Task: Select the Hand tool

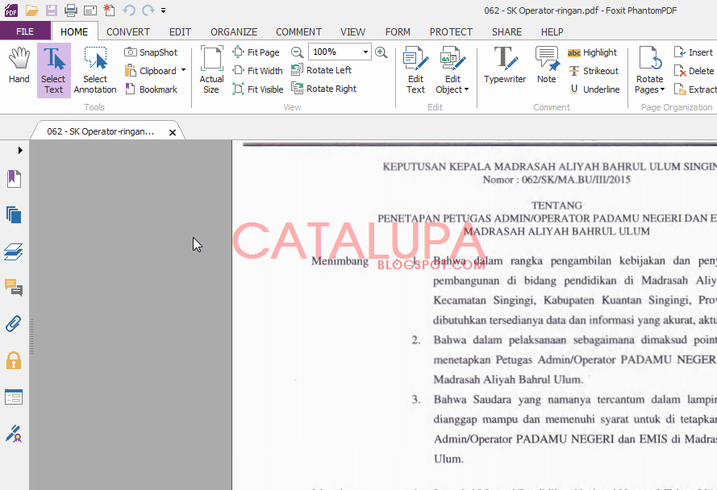Action: point(19,66)
